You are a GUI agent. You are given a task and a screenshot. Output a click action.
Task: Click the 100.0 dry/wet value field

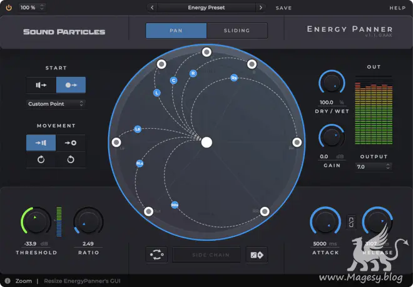(x=332, y=103)
